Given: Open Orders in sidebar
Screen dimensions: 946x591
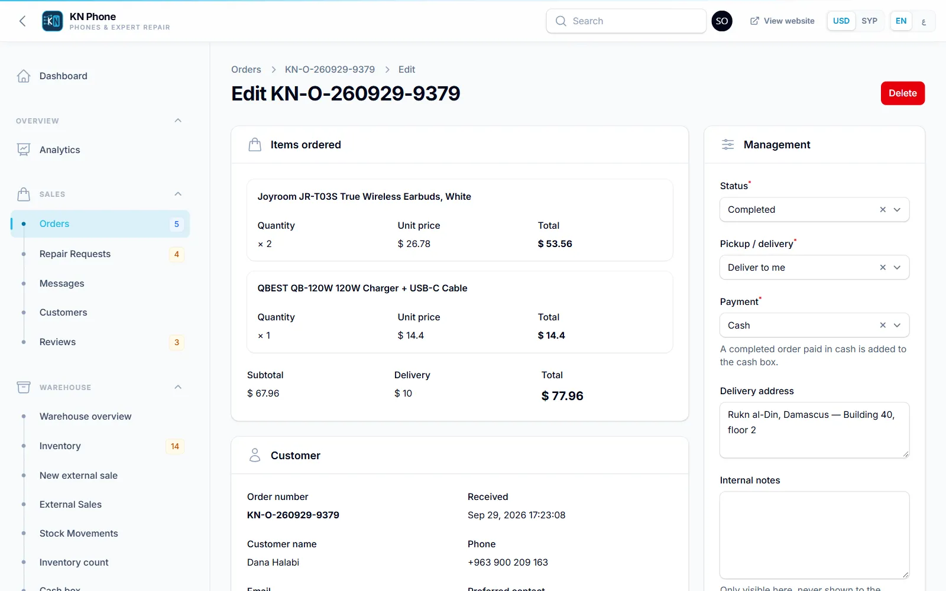Looking at the screenshot, I should click(101, 224).
